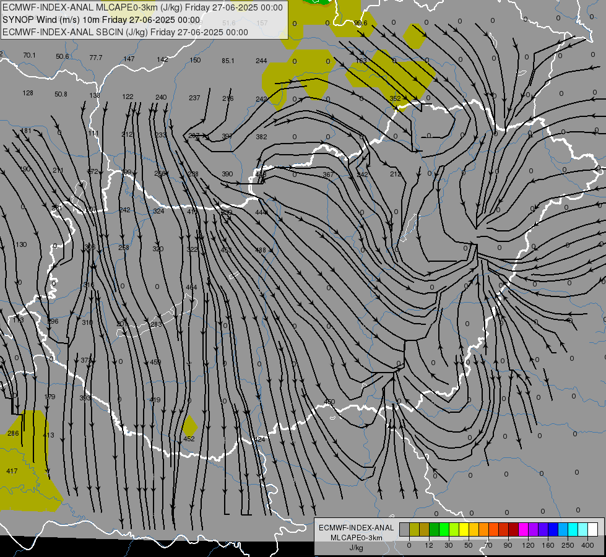Image resolution: width=606 pixels, height=557 pixels.
Task: Click the map value '367'
Action: coord(328,175)
